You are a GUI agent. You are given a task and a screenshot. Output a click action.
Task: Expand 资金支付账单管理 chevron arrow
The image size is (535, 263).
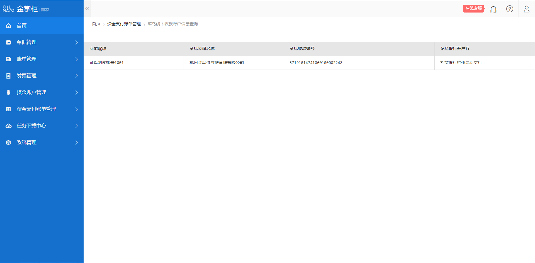click(x=77, y=109)
